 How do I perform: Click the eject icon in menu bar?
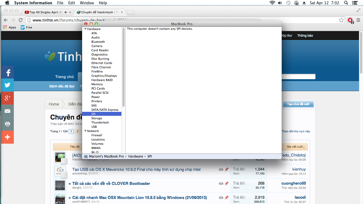coord(304,3)
